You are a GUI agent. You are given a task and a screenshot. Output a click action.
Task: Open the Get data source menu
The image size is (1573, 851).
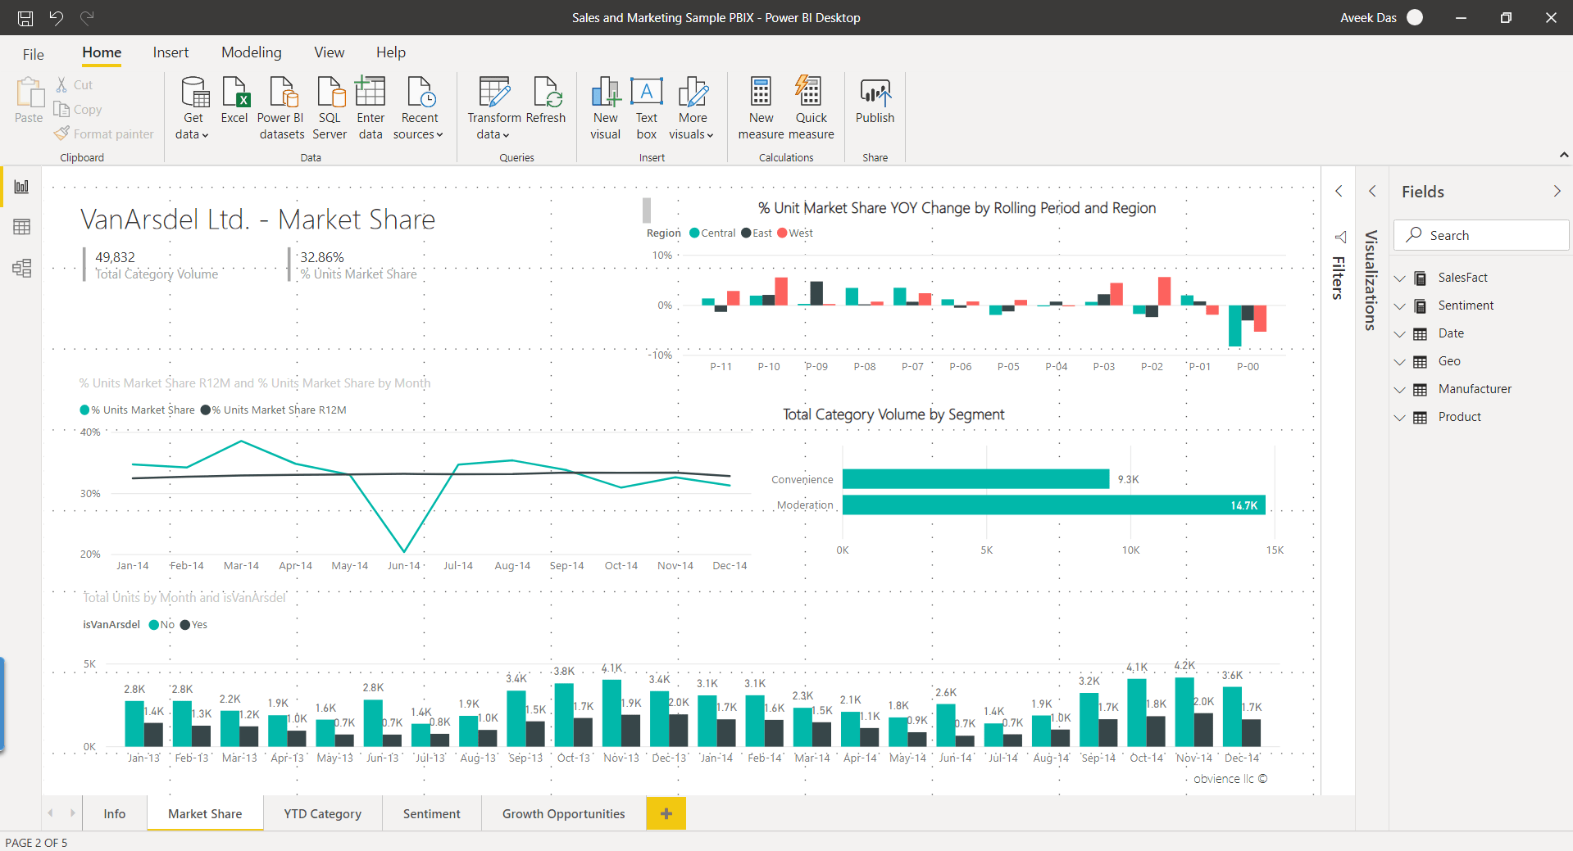[x=193, y=108]
